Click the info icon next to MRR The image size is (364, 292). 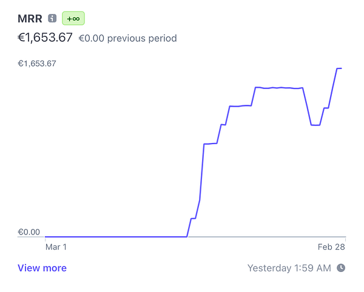[52, 19]
